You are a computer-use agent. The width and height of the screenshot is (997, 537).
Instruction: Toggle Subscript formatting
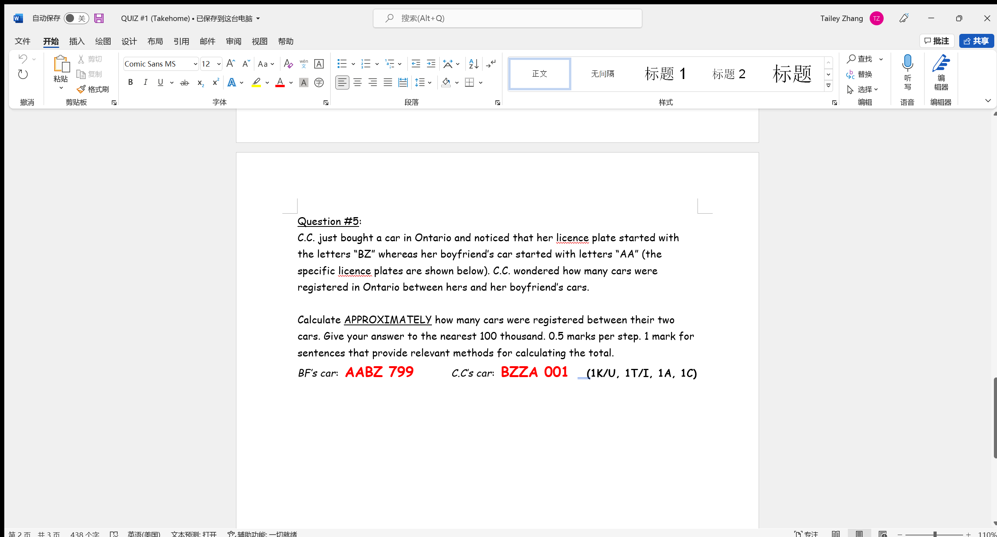[200, 82]
